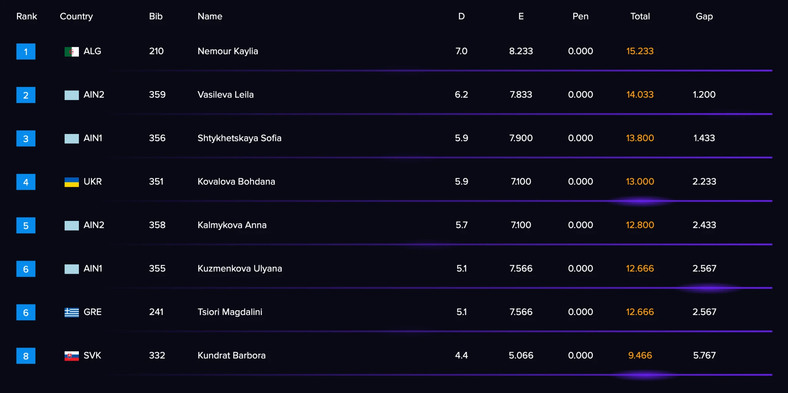Click the rank 1 blue badge

tap(26, 52)
